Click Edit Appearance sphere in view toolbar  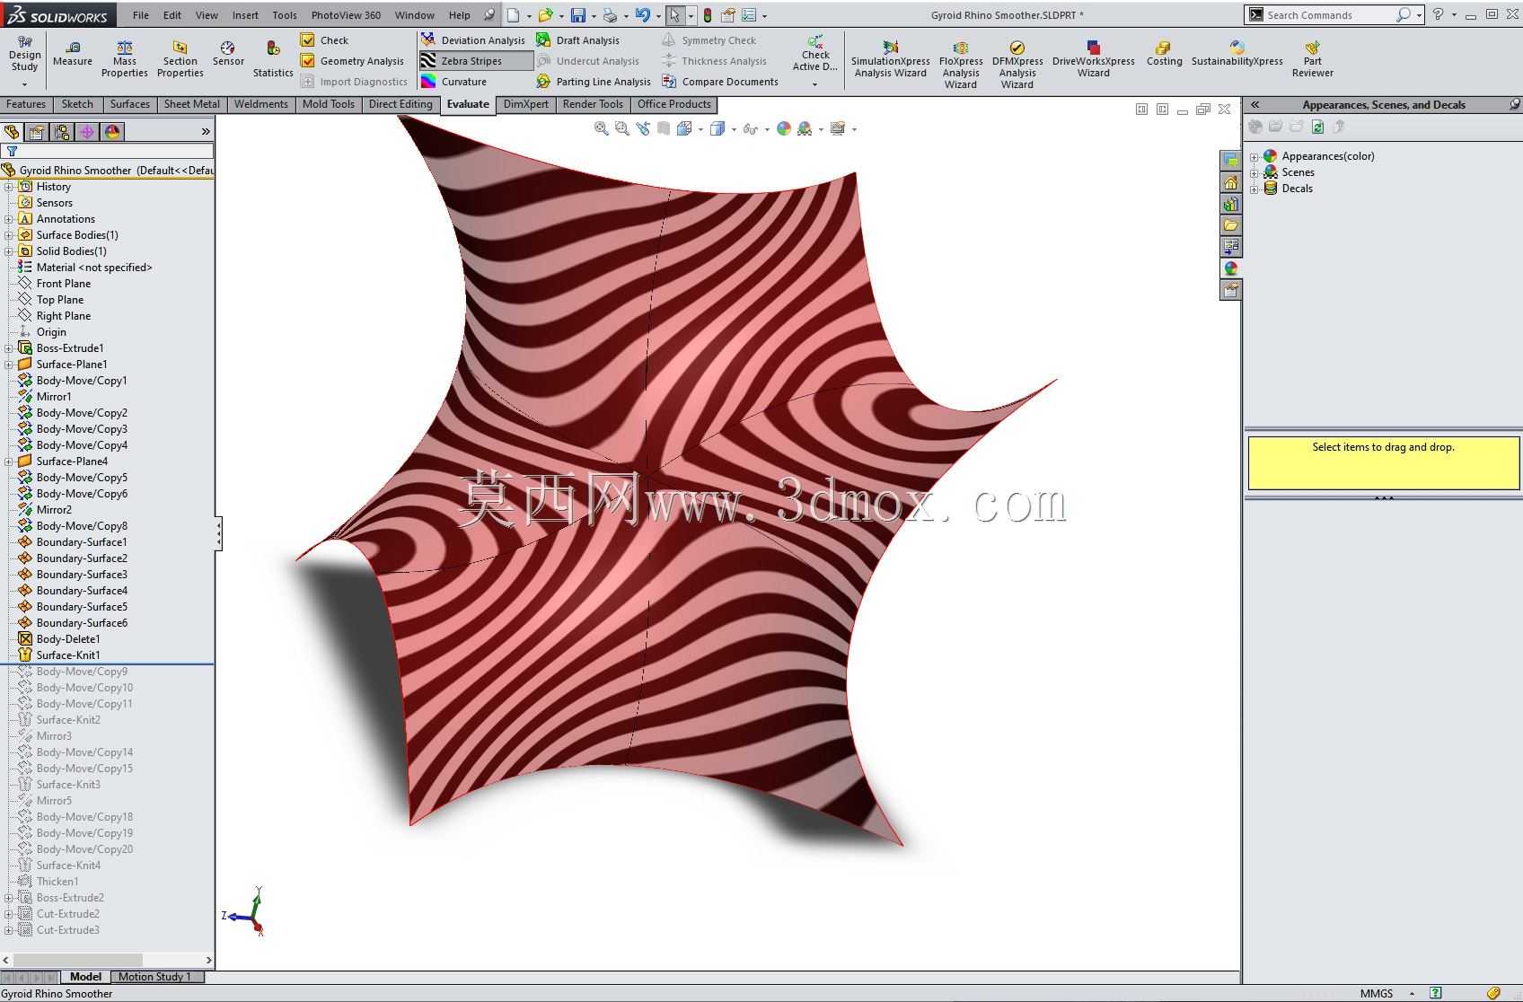point(784,128)
